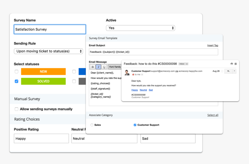The height and width of the screenshot is (164, 249).
Task: Open more reply options arrow
Action: tap(235, 71)
